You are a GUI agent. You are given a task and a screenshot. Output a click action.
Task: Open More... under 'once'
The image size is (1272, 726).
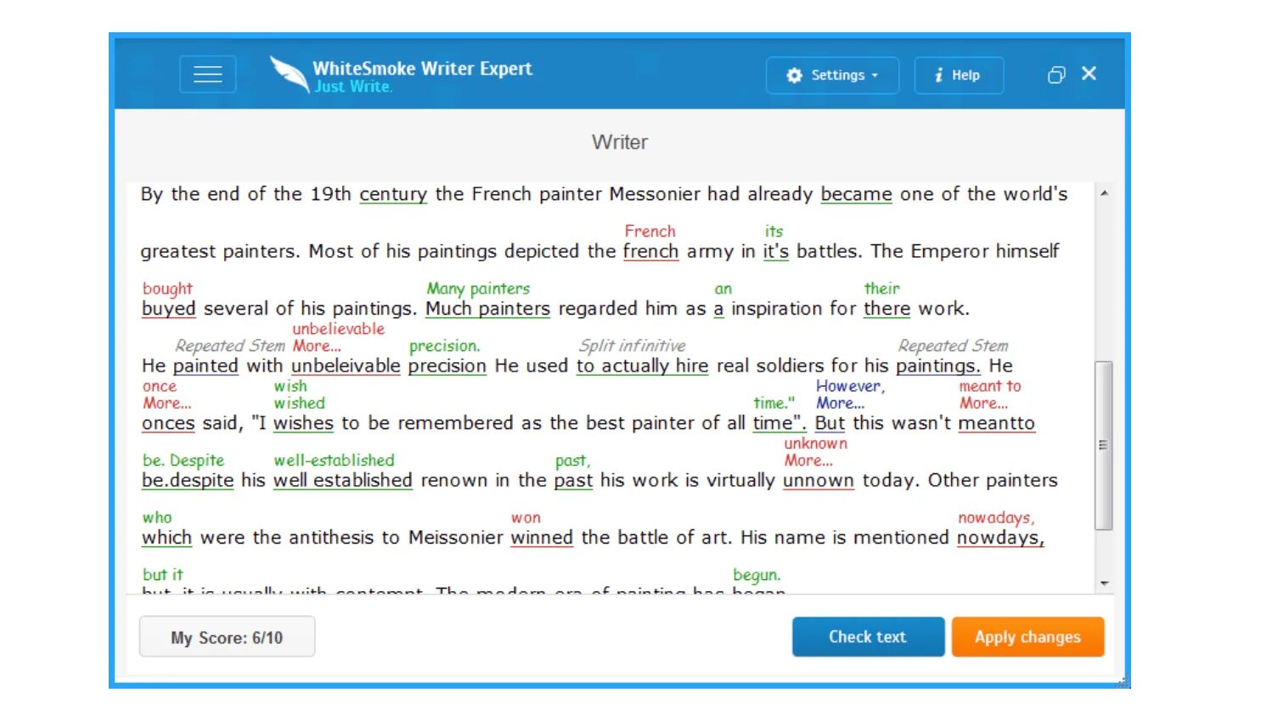[x=166, y=404]
